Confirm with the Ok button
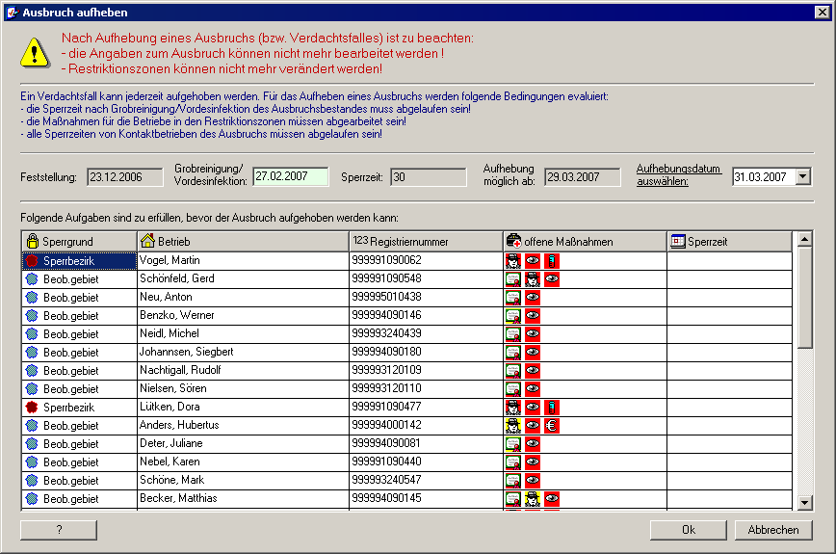This screenshot has height=554, width=836. (689, 530)
